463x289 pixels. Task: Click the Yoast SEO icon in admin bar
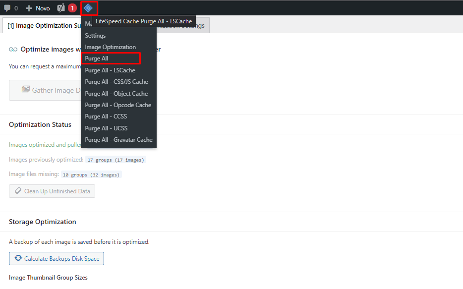pos(61,8)
